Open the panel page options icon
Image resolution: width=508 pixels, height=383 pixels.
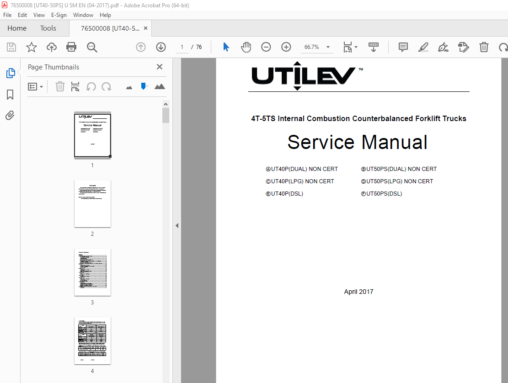pyautogui.click(x=75, y=87)
